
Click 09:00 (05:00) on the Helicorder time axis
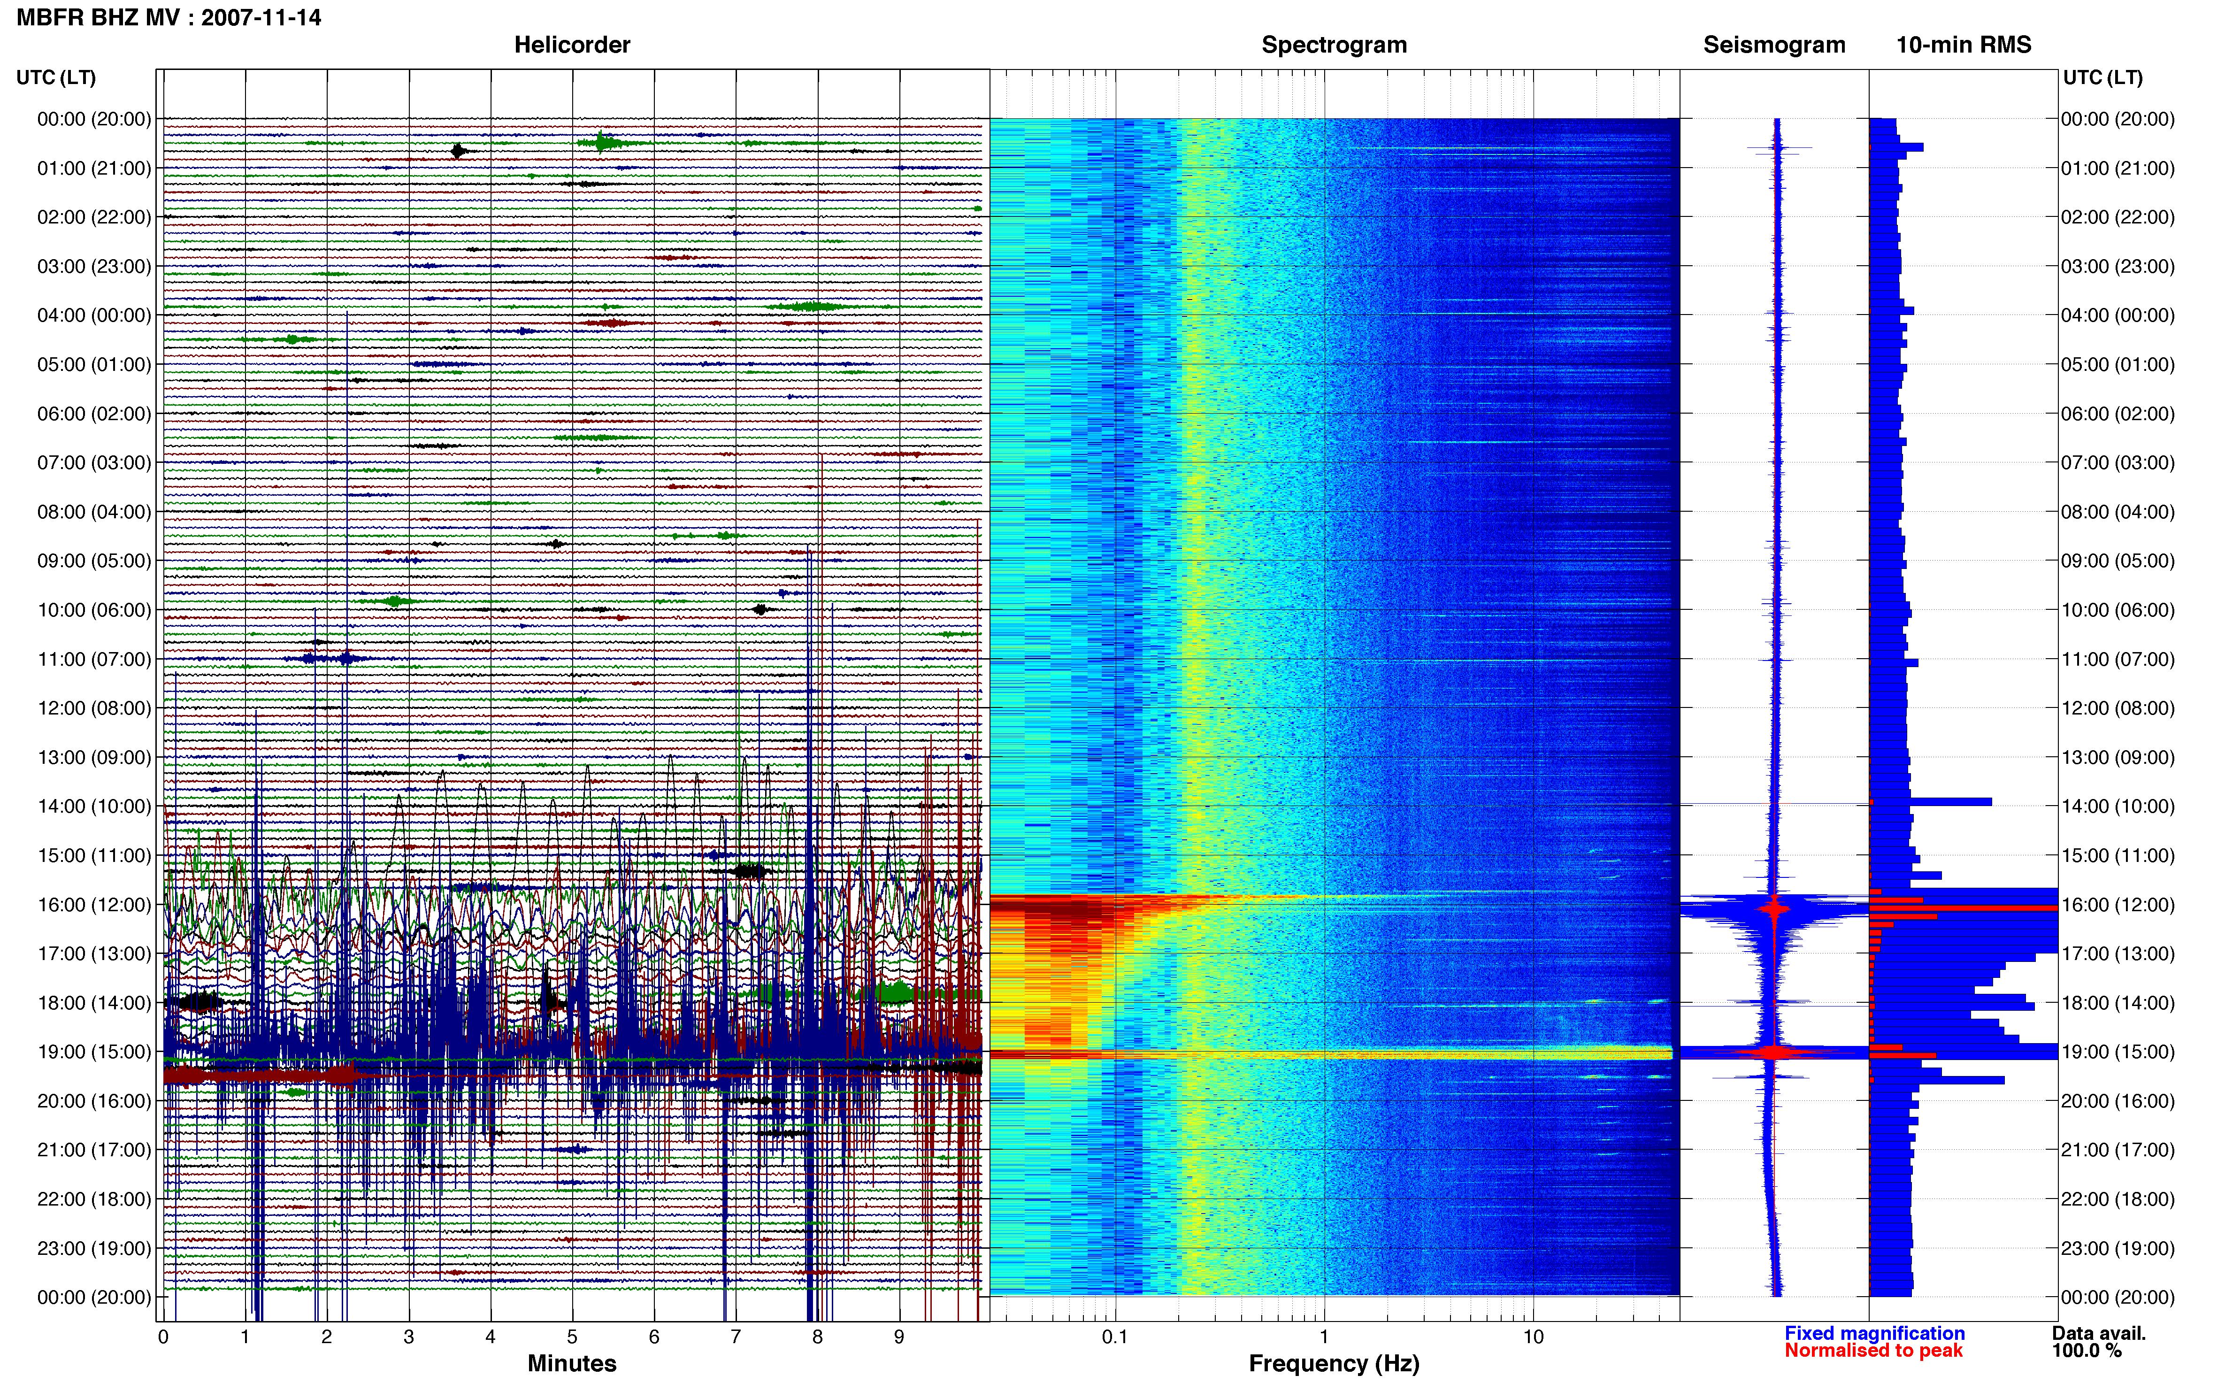(x=94, y=561)
